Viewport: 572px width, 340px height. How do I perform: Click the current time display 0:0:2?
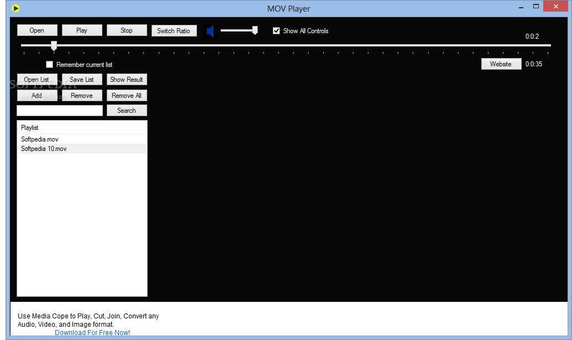tap(532, 36)
